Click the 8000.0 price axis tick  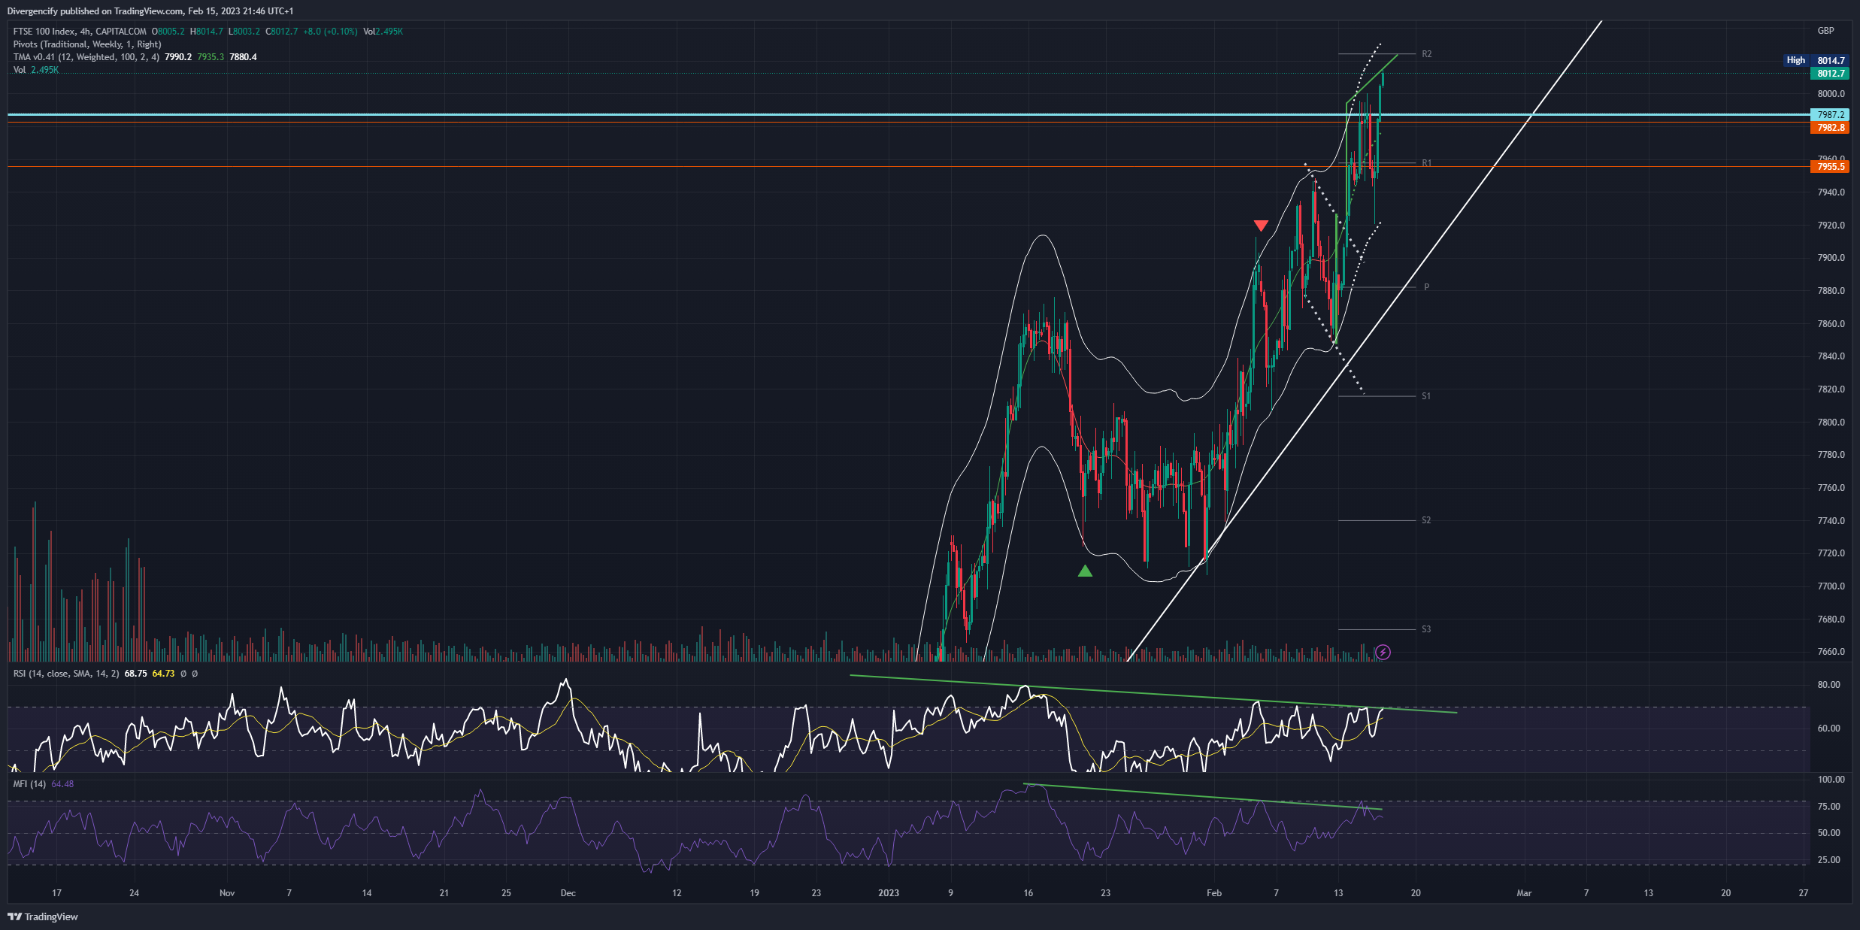1831,94
